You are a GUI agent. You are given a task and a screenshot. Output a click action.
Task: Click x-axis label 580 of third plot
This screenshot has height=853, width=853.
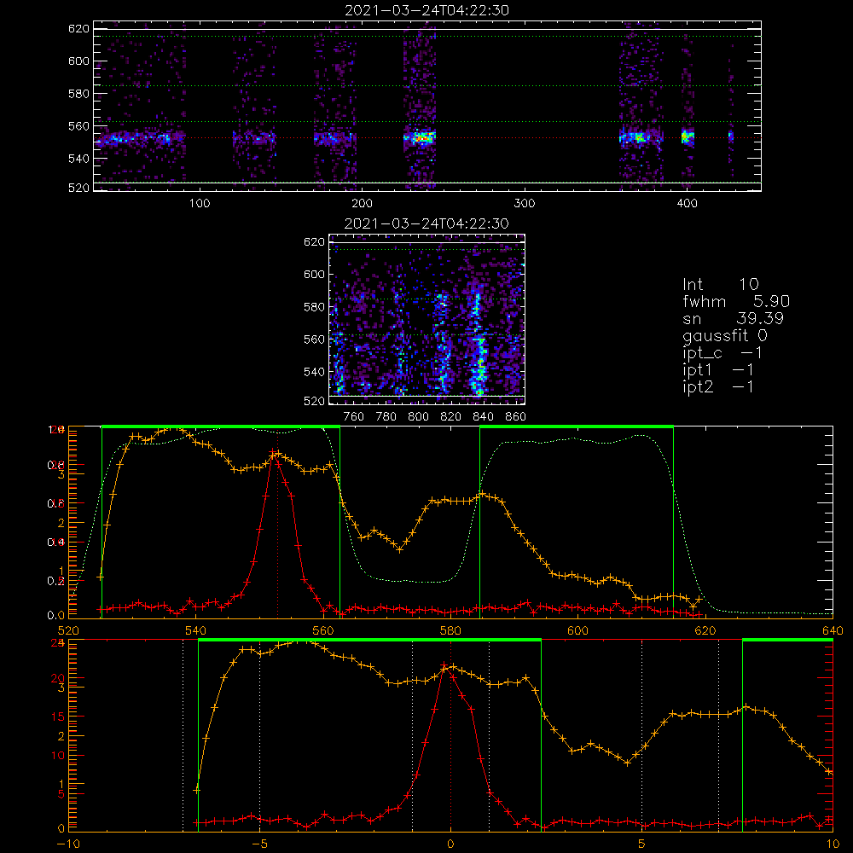pyautogui.click(x=450, y=630)
